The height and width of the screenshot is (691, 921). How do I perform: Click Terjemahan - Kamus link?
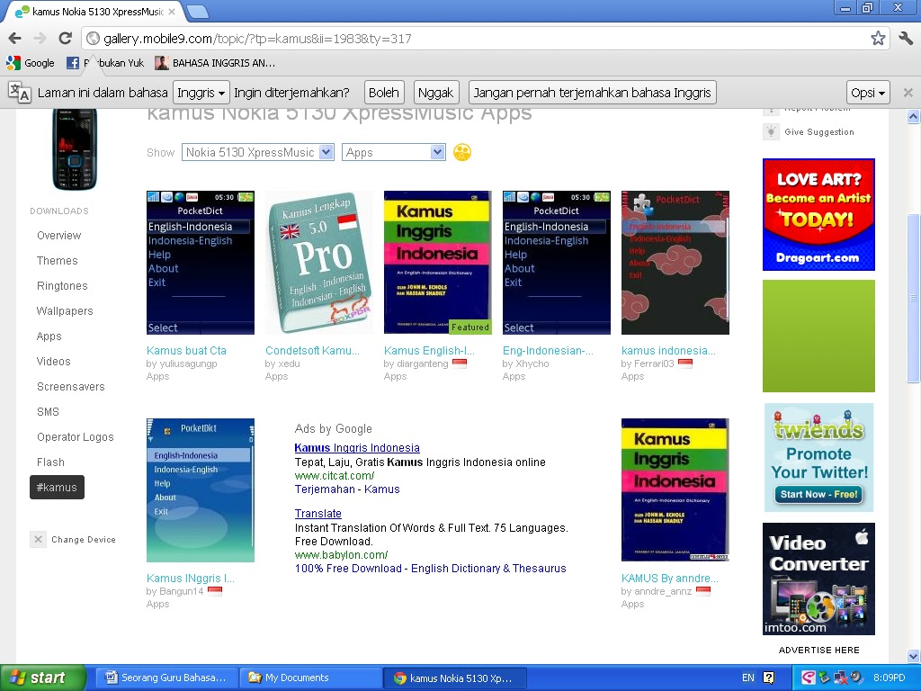pyautogui.click(x=347, y=489)
